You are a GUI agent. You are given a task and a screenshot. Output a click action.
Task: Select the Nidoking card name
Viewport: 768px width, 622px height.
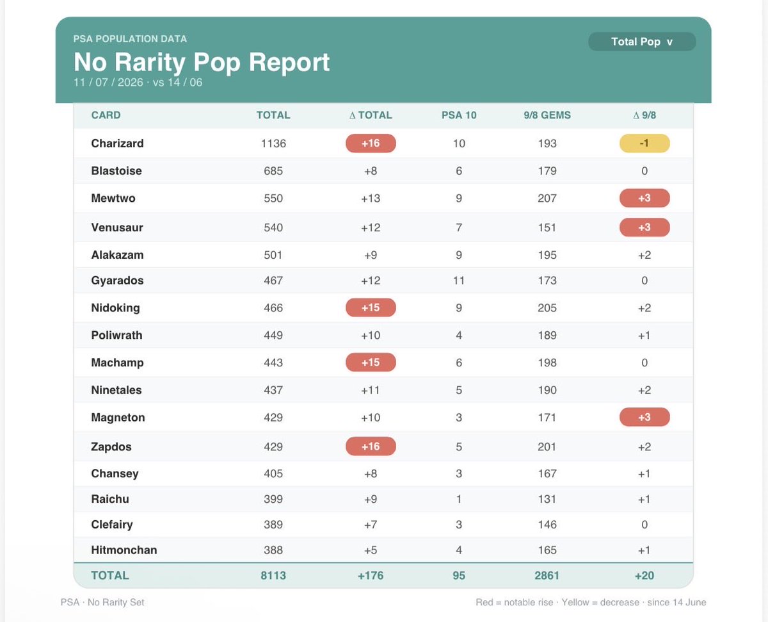(x=115, y=308)
